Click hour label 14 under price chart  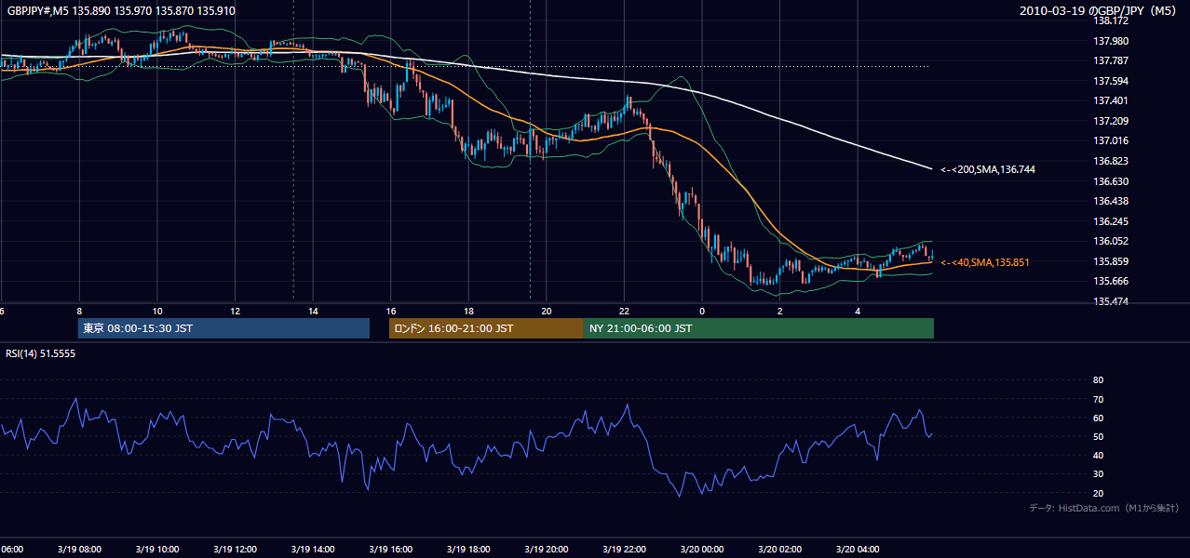pos(313,312)
